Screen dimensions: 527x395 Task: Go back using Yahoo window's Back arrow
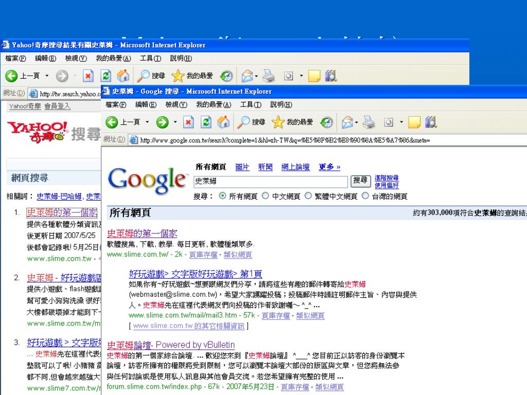tap(11, 76)
